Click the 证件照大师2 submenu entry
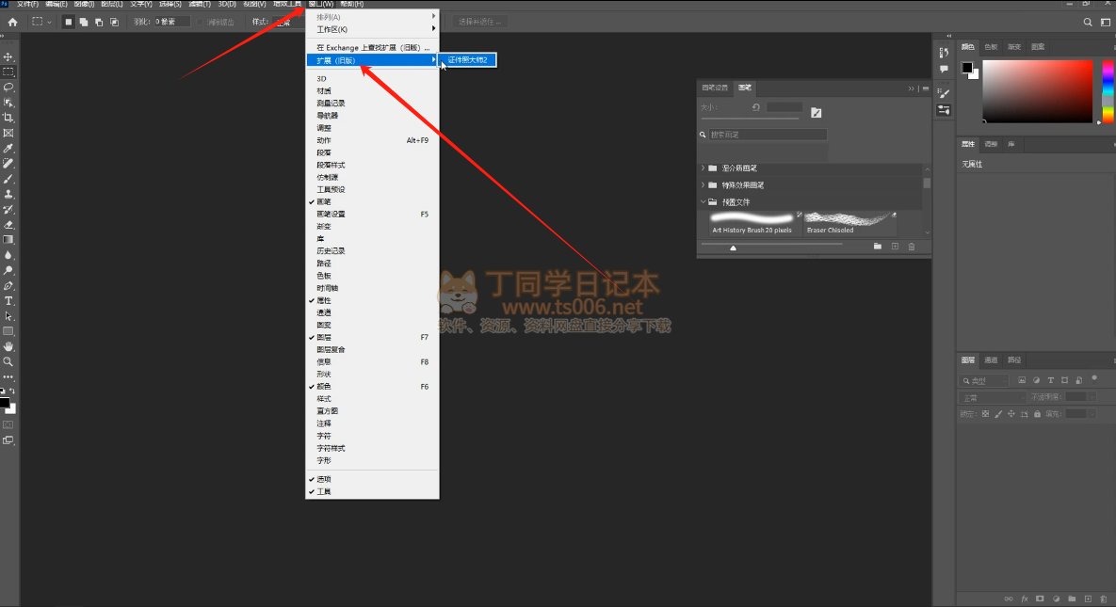Viewport: 1116px width, 607px height. 467,60
